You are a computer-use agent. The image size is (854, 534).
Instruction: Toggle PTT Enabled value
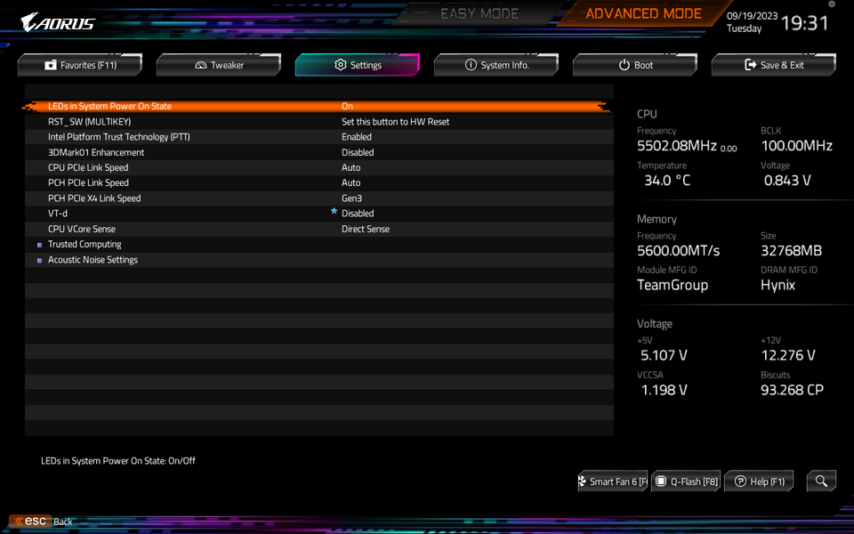tap(357, 137)
